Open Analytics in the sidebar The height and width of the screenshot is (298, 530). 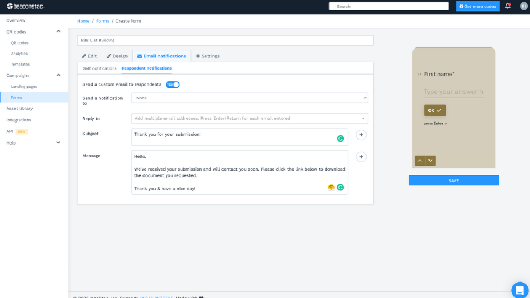coord(19,54)
